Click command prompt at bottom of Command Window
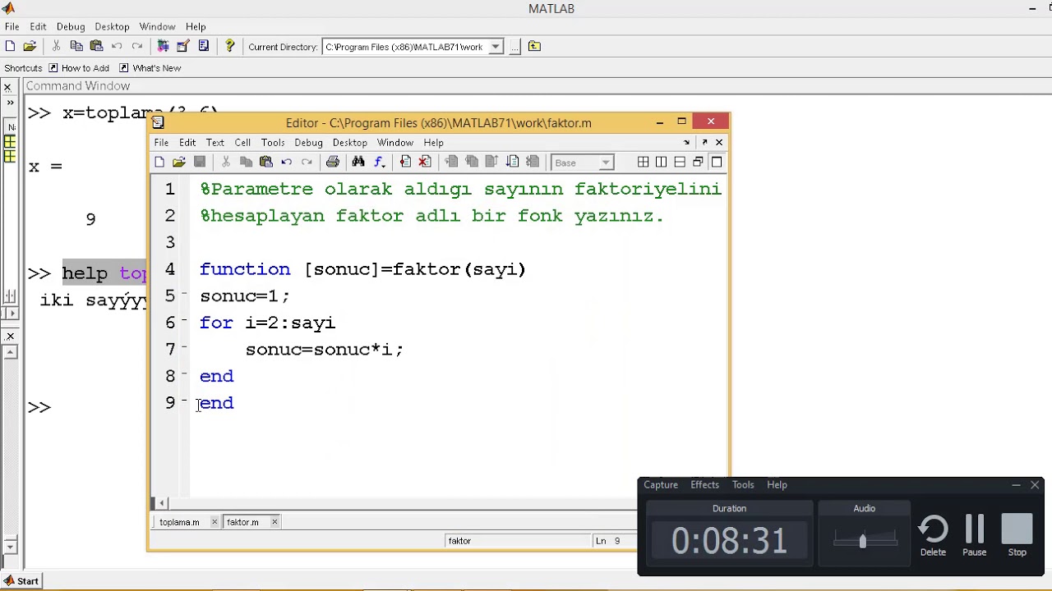The width and height of the screenshot is (1052, 591). pos(39,407)
